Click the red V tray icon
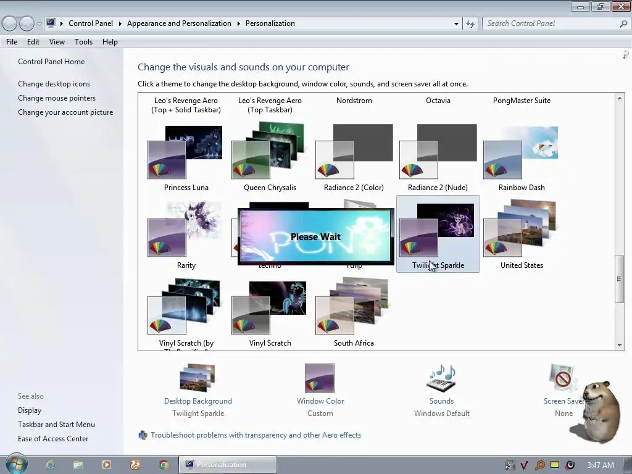Viewport: 632px width, 474px height. click(524, 465)
